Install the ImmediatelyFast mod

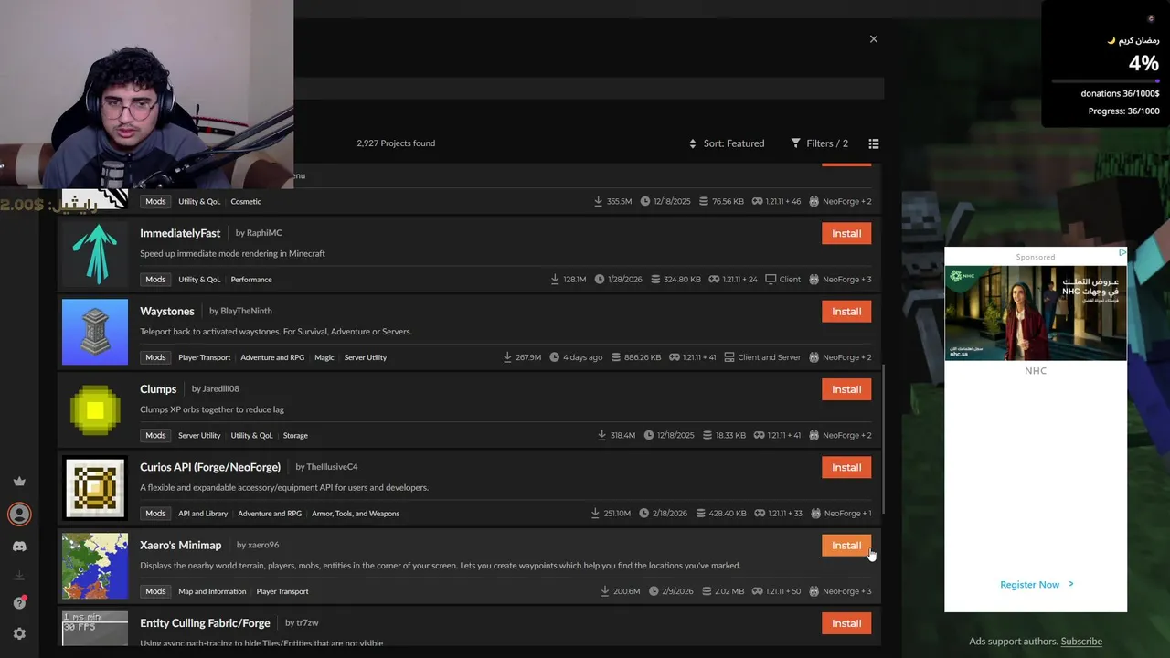tap(846, 234)
